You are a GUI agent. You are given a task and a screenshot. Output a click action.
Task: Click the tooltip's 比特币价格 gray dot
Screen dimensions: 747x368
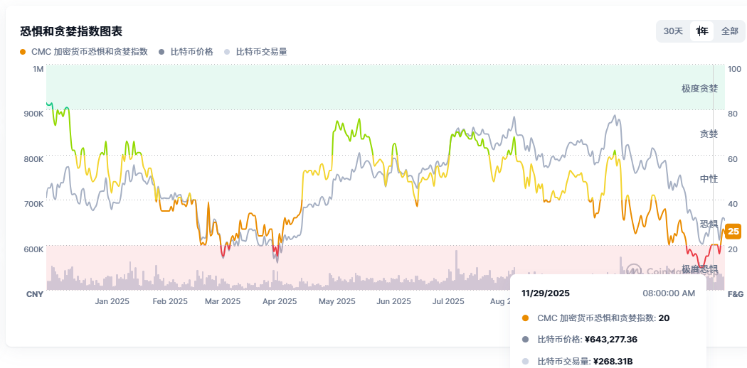pos(525,340)
